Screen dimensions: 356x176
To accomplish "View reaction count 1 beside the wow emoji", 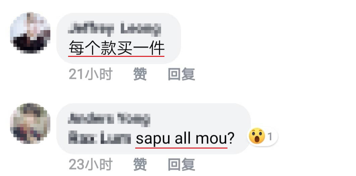I will click(x=270, y=137).
